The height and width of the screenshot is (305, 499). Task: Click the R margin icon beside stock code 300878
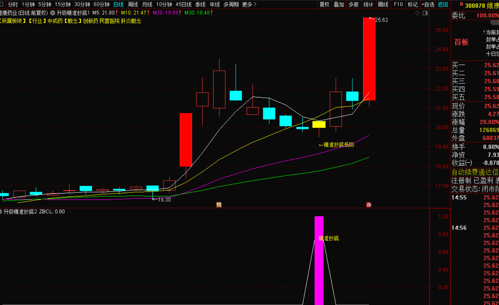point(461,4)
